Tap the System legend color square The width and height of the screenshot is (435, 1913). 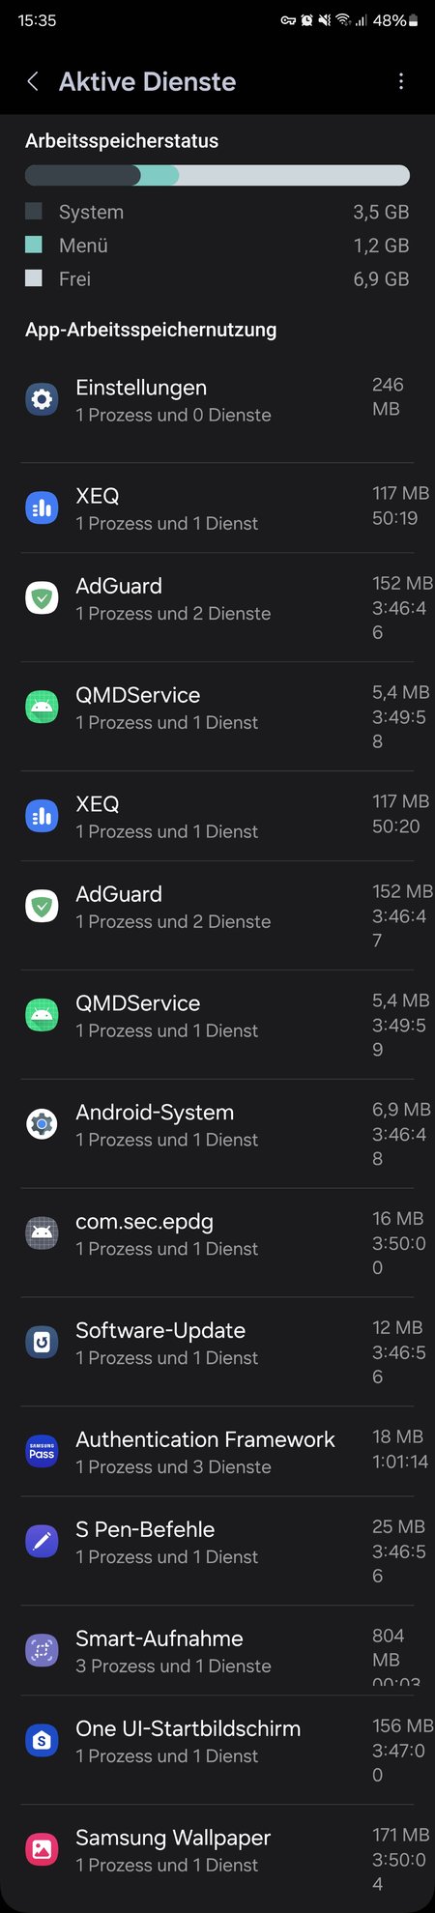34,211
